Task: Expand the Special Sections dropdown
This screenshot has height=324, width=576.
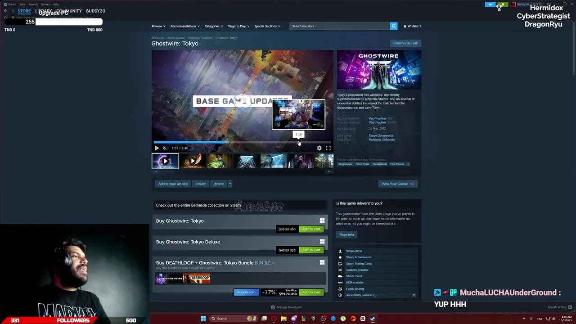Action: point(267,26)
